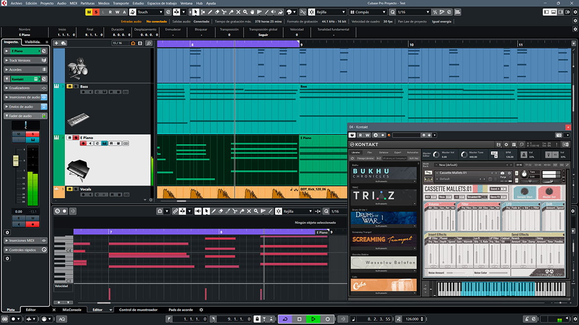The image size is (579, 325).
Task: Toggle Solo on the E Piano track
Action: 76,138
